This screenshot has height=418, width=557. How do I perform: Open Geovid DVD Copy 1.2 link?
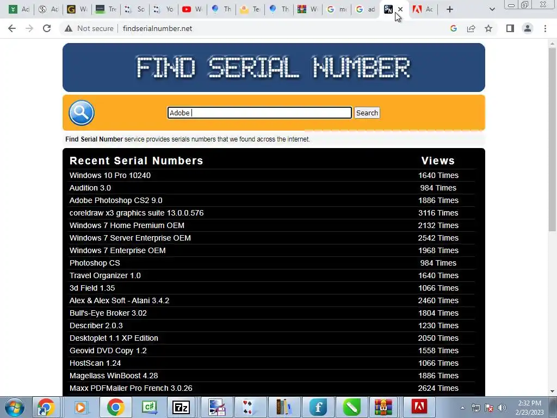108,351
